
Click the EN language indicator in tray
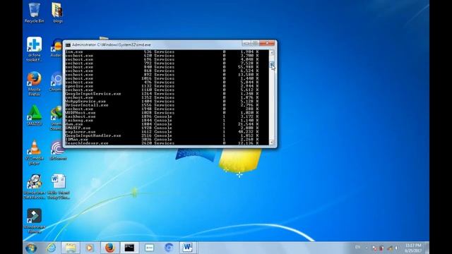pyautogui.click(x=358, y=247)
